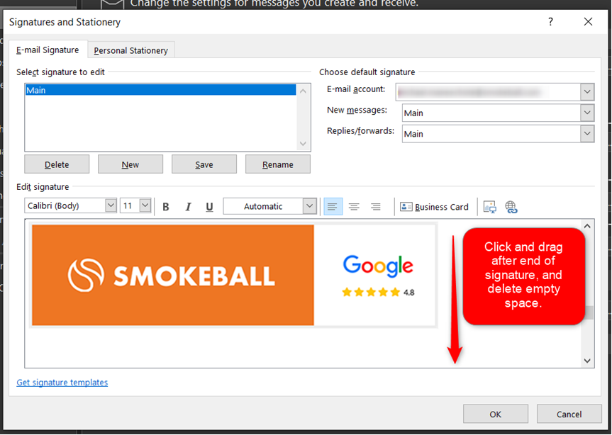
Task: Click the help question mark icon
Action: 550,22
